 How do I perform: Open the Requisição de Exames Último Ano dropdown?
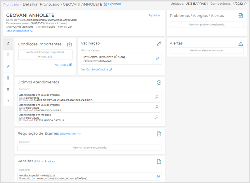point(70,134)
